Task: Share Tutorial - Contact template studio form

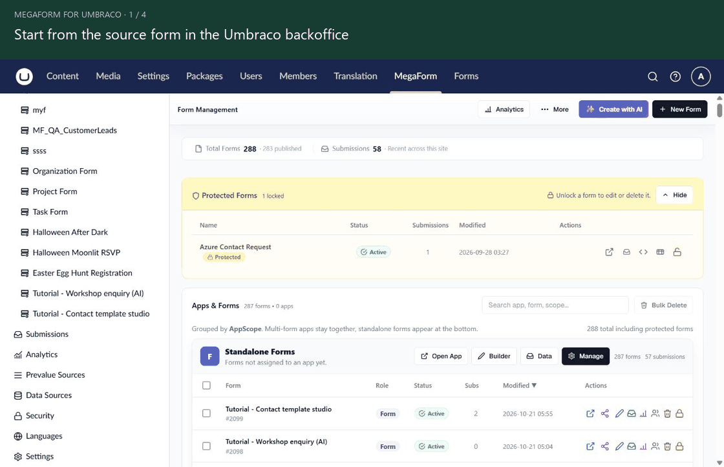Action: [605, 413]
